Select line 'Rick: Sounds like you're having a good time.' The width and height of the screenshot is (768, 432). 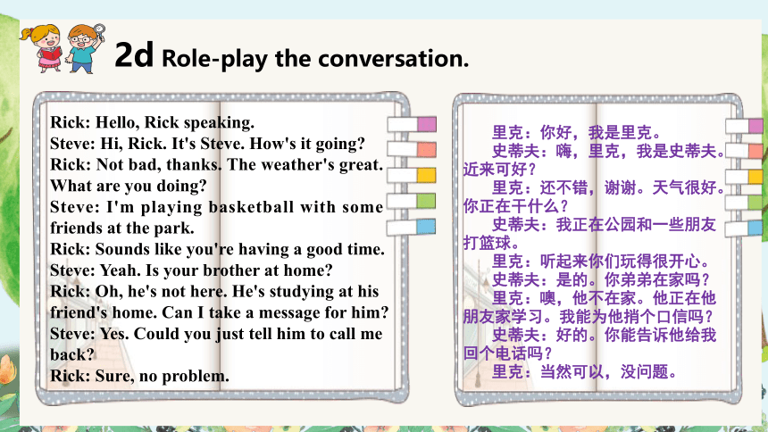pyautogui.click(x=218, y=249)
